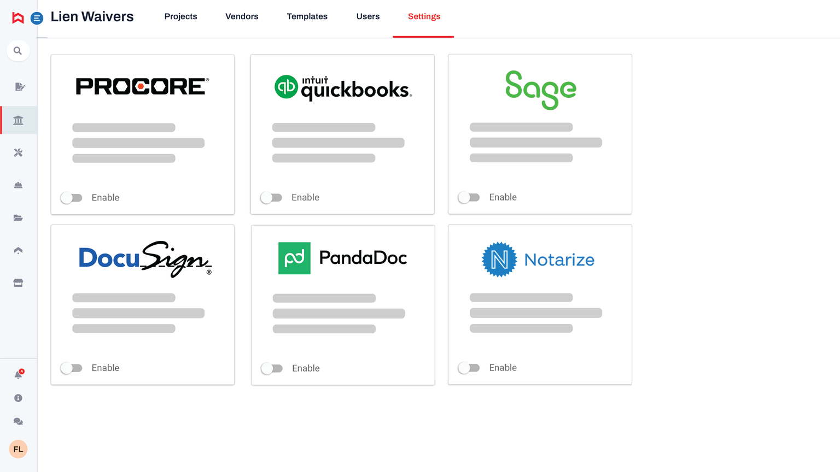840x472 pixels.
Task: Click the red app logo icon
Action: [18, 18]
